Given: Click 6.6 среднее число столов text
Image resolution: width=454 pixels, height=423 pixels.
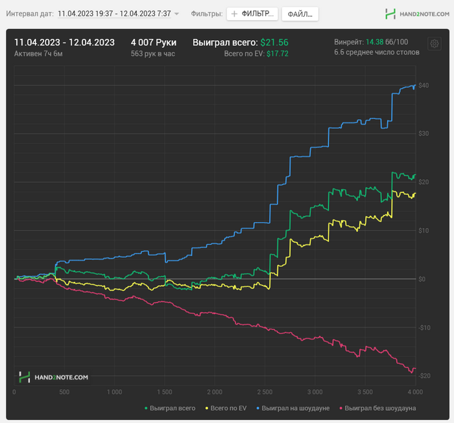Looking at the screenshot, I should click(x=377, y=52).
